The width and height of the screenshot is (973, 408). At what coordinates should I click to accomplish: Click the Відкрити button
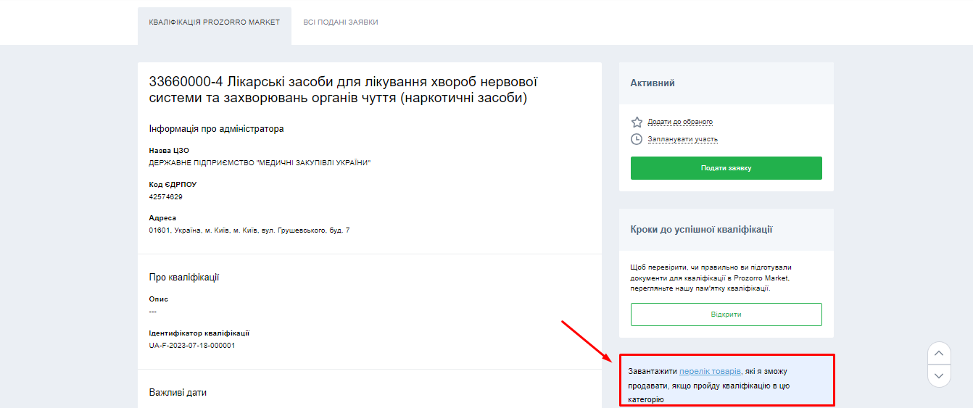726,315
